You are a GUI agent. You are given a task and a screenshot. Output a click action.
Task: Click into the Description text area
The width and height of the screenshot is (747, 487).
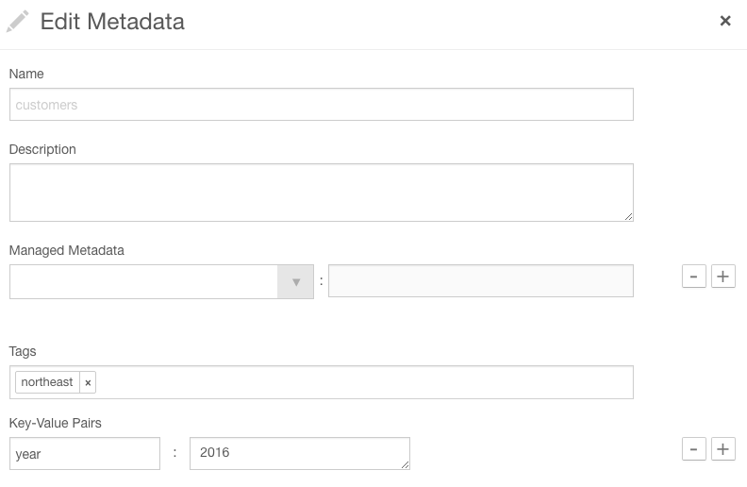pos(322,193)
